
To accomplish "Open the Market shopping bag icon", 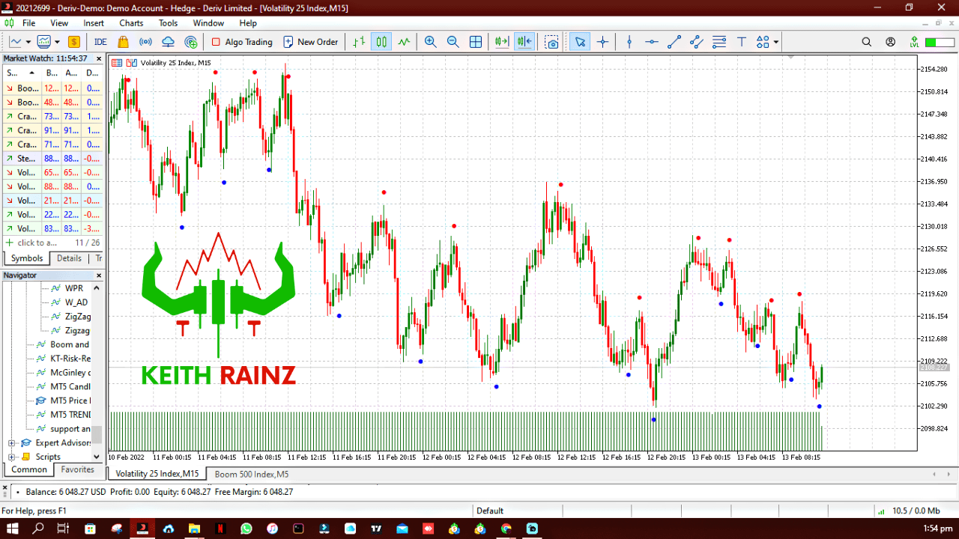I will pos(124,42).
